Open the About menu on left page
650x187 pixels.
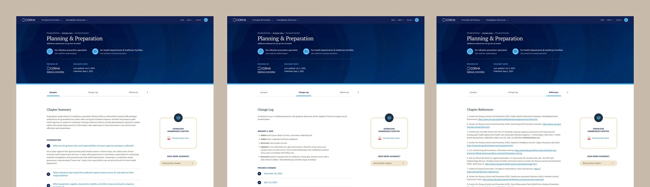[190, 20]
